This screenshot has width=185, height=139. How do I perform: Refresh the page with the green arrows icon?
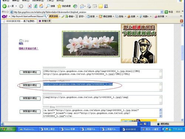click(x=36, y=6)
